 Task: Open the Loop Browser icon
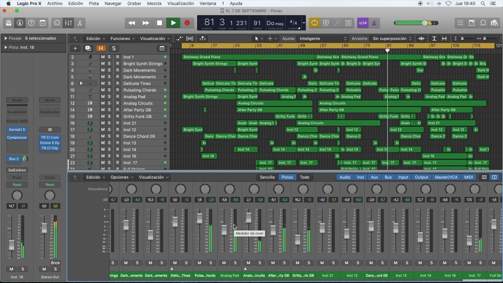tap(483, 23)
